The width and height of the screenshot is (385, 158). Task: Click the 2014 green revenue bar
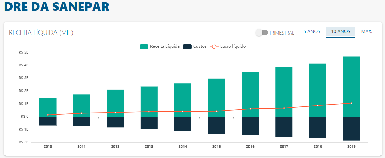[183, 100]
